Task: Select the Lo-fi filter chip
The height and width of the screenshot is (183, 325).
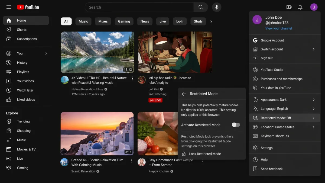Action: (x=180, y=21)
